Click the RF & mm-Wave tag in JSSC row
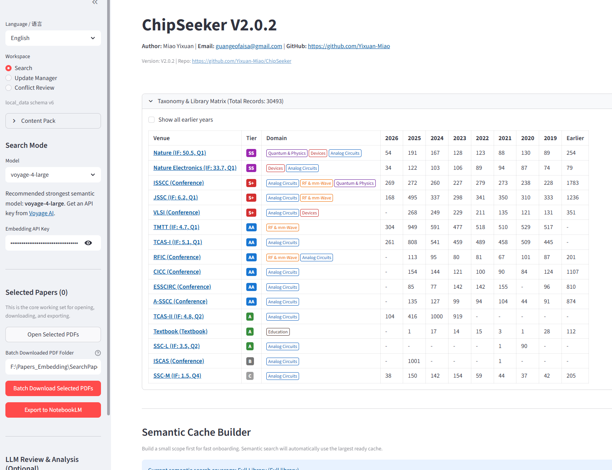This screenshot has width=612, height=470. 316,198
